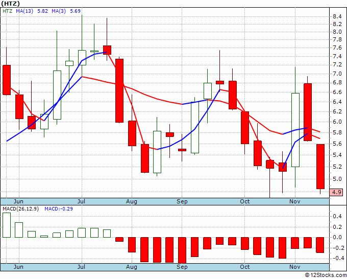Viewport: 347px width, 279px height.
Task: Select the MA(3) legend label
Action: pos(59,11)
